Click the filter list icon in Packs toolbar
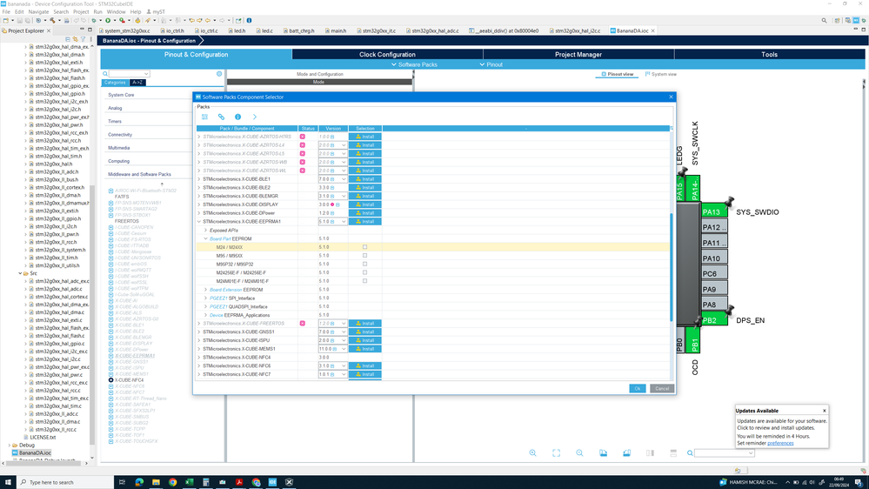Viewport: 869px width, 489px height. coord(204,117)
